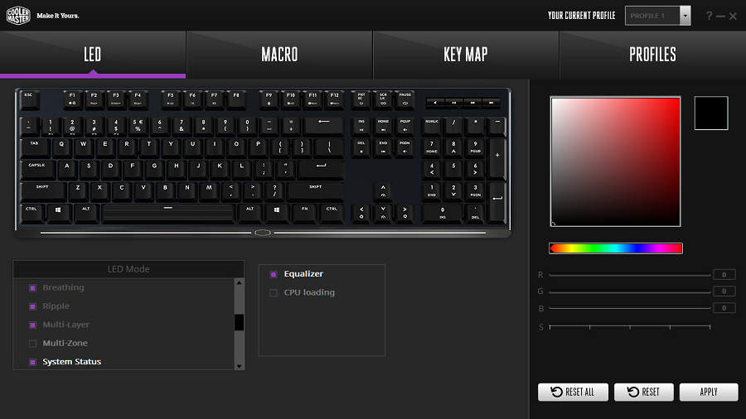Select the Backspace arrow key

323,125
